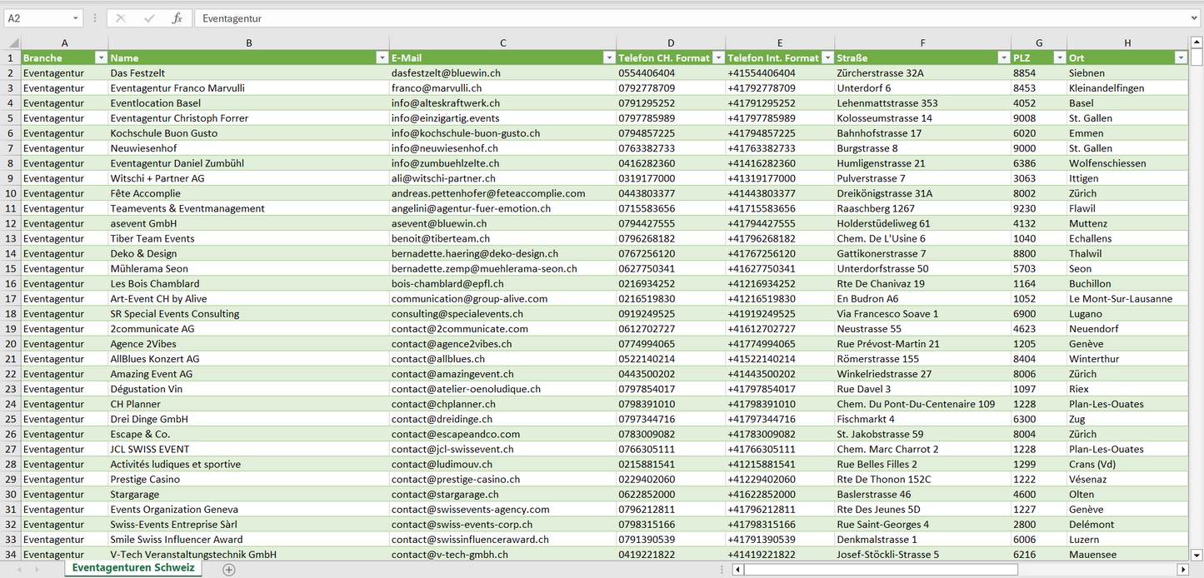This screenshot has height=578, width=1204.
Task: Expand the formula bar with the chevron
Action: pos(1195,18)
